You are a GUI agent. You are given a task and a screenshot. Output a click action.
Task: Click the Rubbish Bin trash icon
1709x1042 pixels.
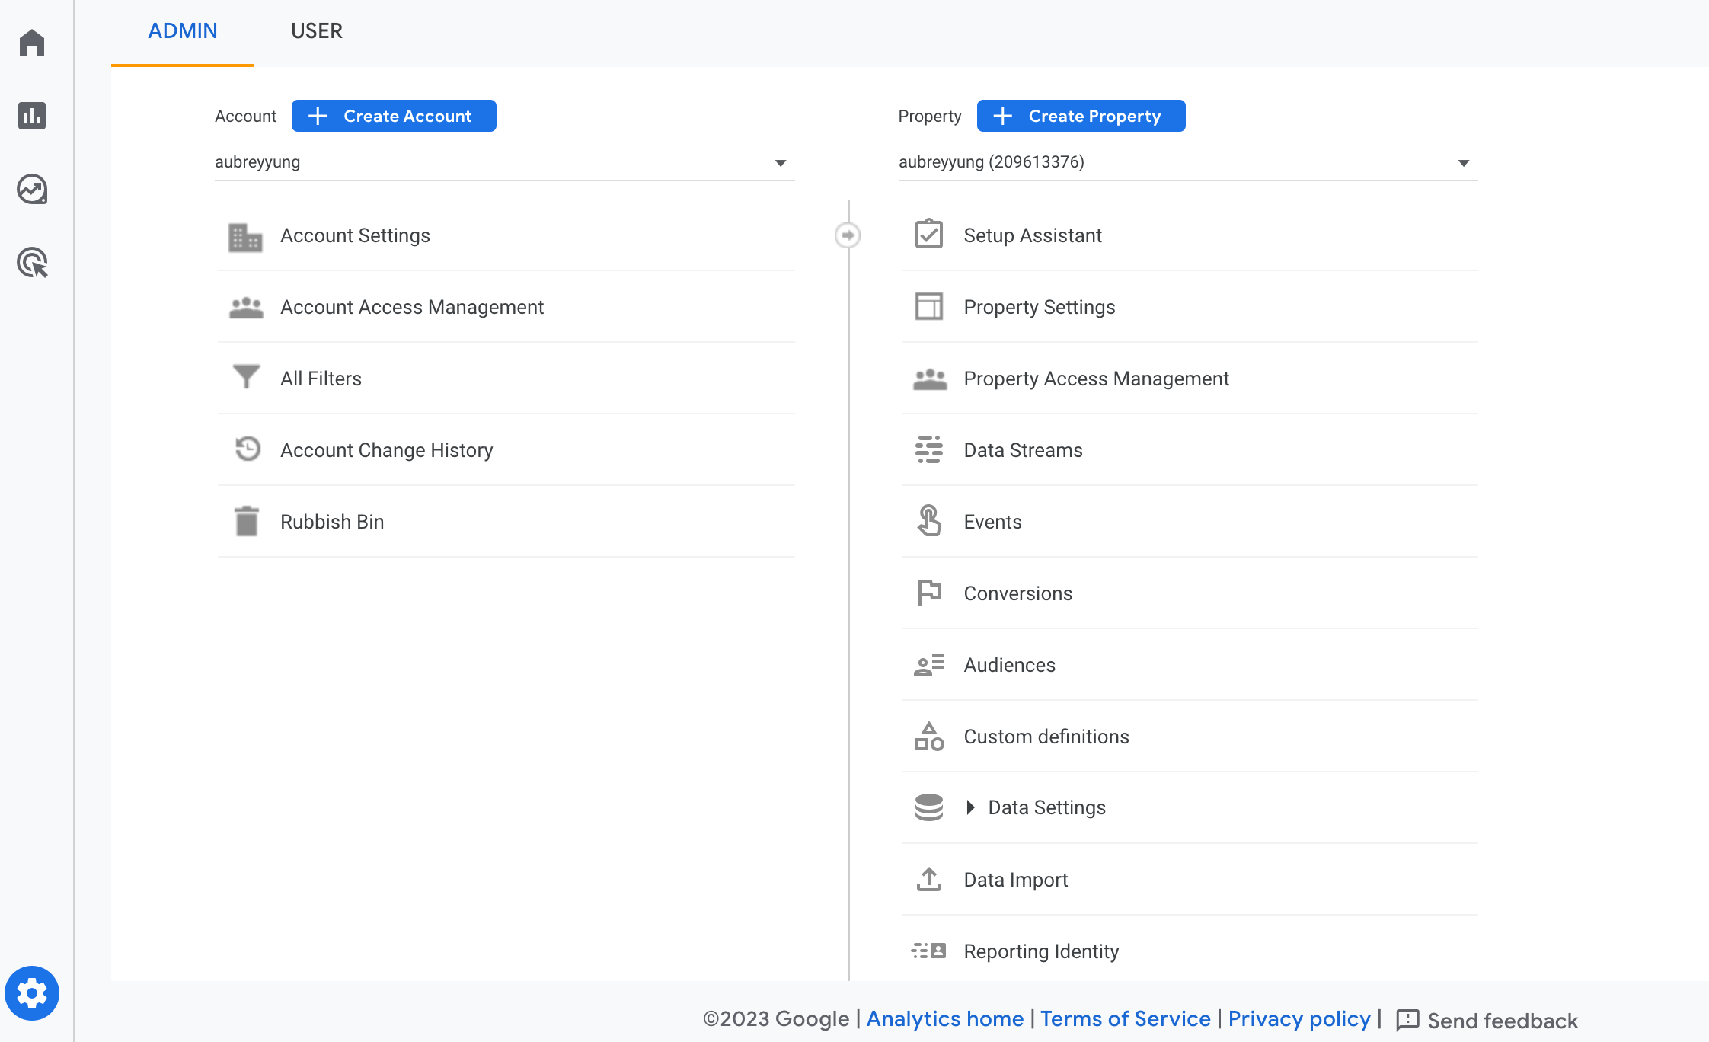pyautogui.click(x=246, y=522)
